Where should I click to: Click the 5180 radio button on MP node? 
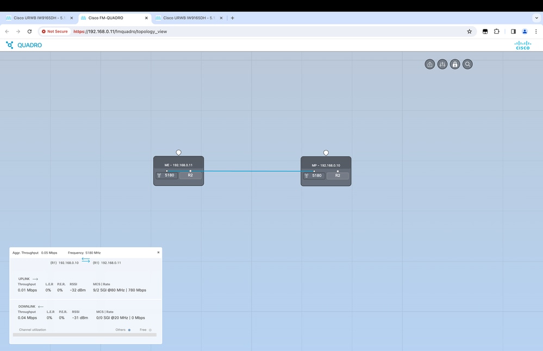pos(314,175)
